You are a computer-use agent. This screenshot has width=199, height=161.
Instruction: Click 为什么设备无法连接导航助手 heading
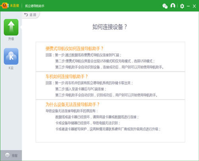pos(72,105)
